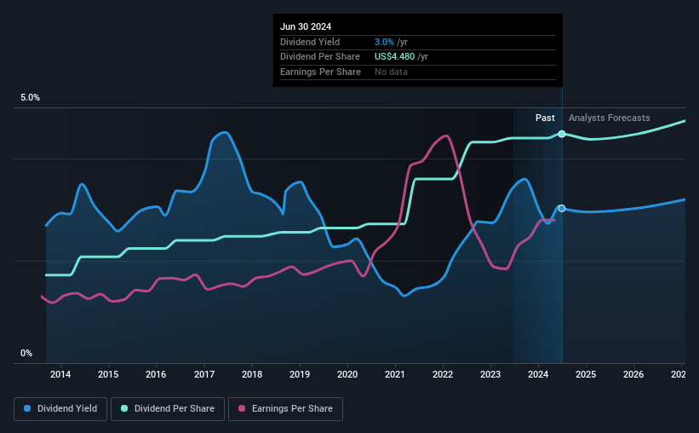The height and width of the screenshot is (433, 699).
Task: Click the 2015 x-axis label
Action: [108, 374]
